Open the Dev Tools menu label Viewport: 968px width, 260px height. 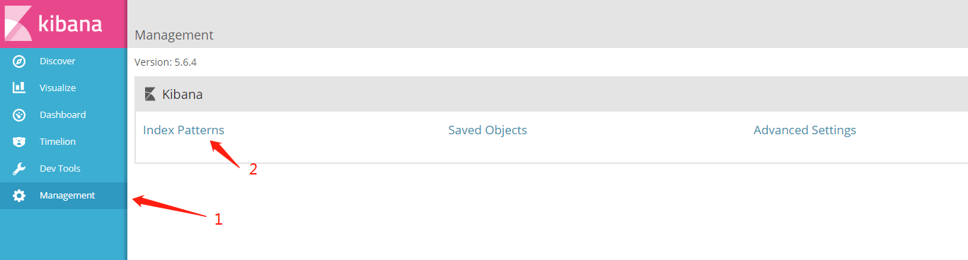[x=60, y=169]
